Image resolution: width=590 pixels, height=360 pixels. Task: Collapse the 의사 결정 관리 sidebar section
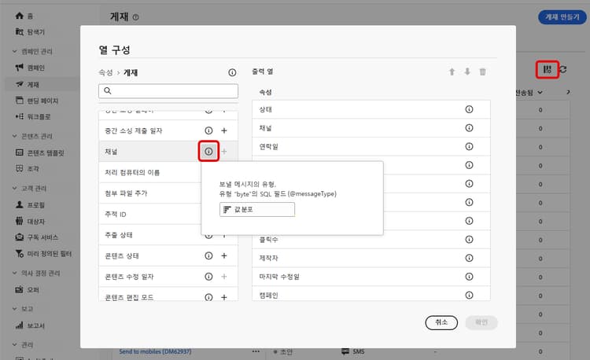point(15,274)
